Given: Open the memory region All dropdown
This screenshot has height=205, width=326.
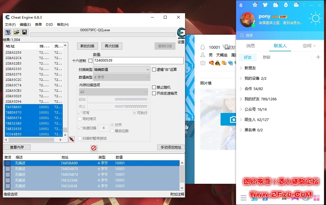Looking at the screenshot, I should [x=113, y=92].
